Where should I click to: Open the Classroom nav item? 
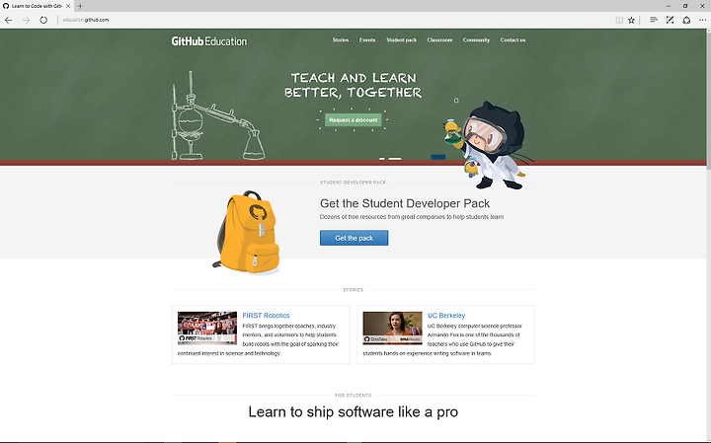click(439, 39)
